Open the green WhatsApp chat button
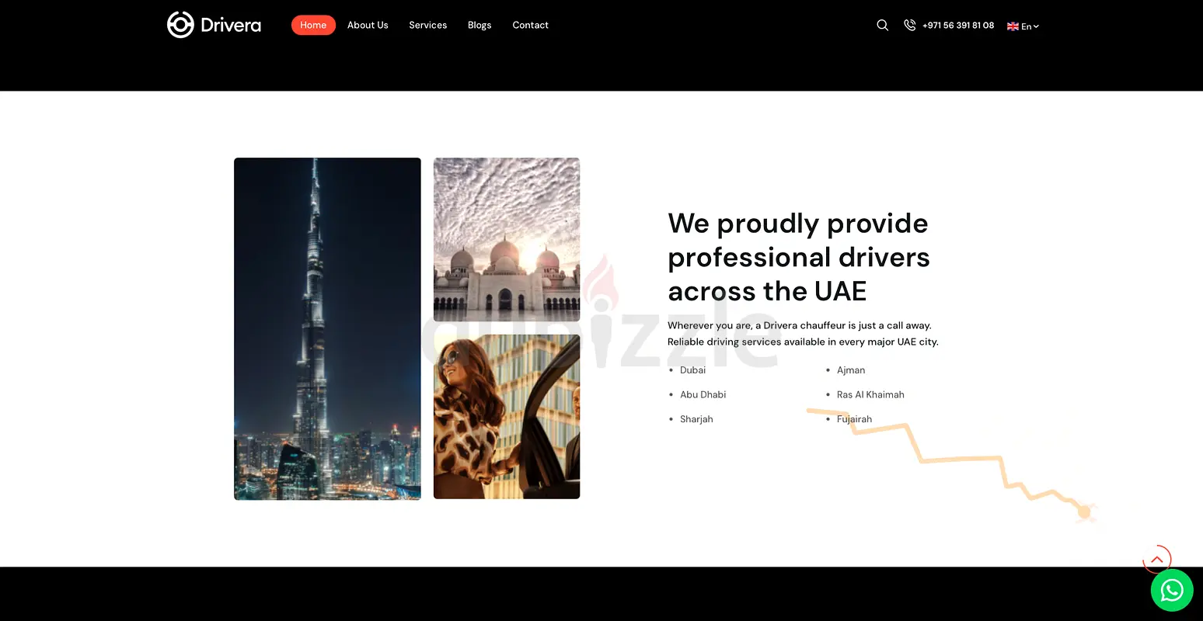 1171,591
